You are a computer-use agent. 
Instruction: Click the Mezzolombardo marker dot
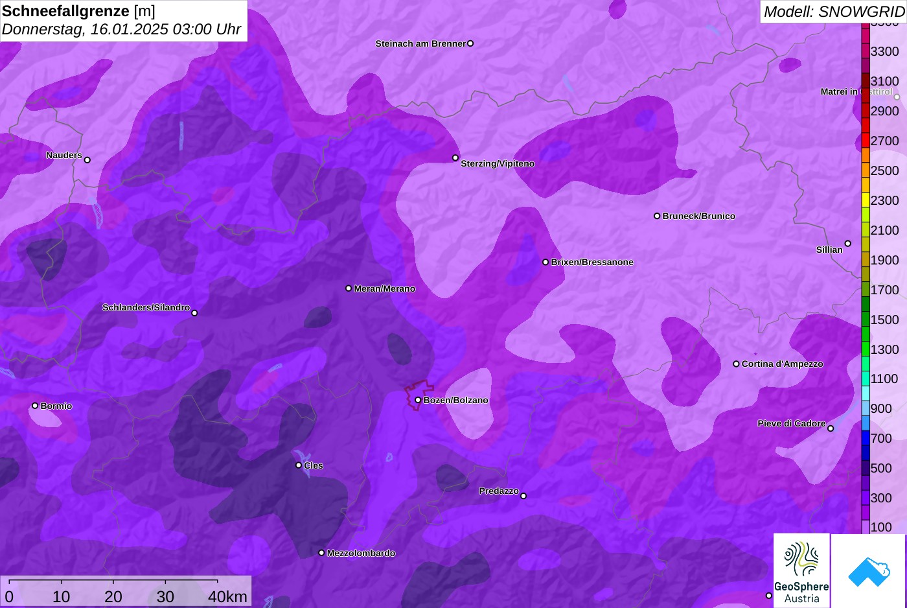click(321, 553)
